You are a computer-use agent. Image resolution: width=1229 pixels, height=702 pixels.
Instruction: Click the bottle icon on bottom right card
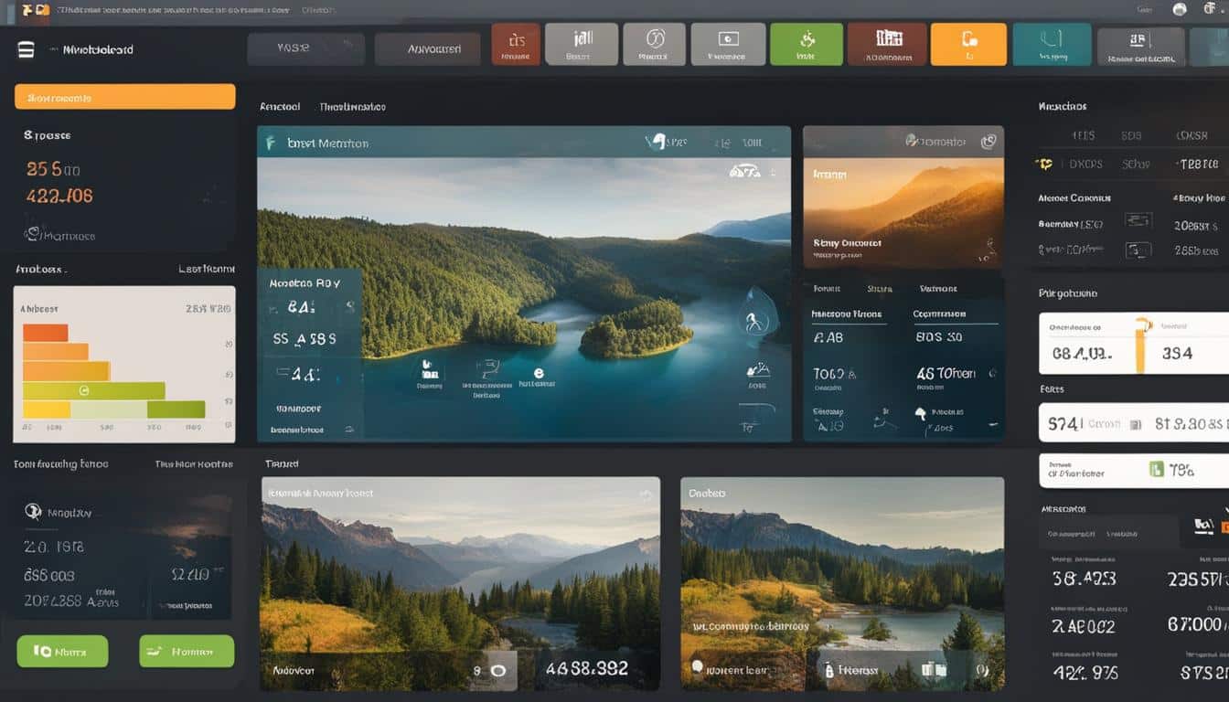coord(829,670)
